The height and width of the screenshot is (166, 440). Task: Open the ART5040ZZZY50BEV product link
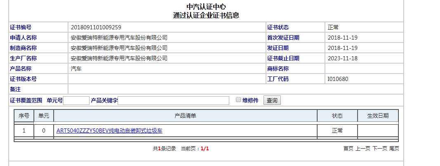(x=109, y=131)
